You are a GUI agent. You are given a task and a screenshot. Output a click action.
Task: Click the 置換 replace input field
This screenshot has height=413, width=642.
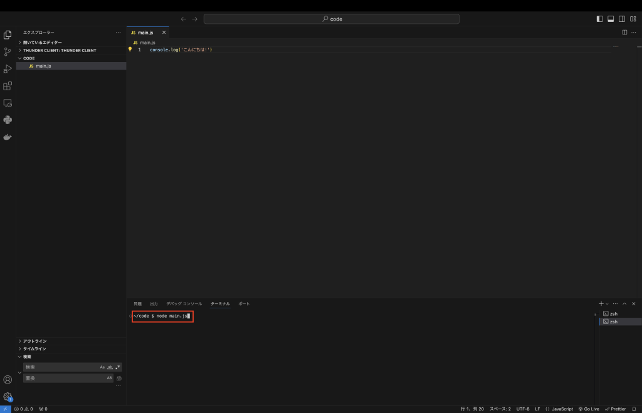(x=63, y=378)
